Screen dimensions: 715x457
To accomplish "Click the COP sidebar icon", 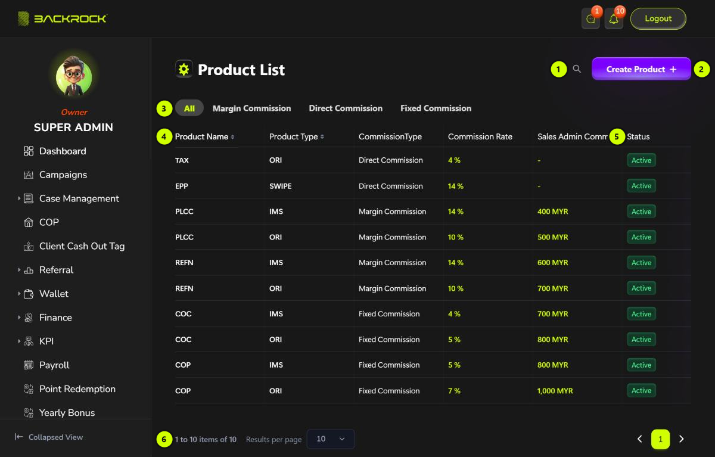I will 29,223.
